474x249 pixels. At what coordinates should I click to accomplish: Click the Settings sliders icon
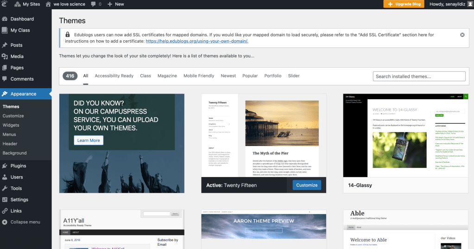point(5,200)
